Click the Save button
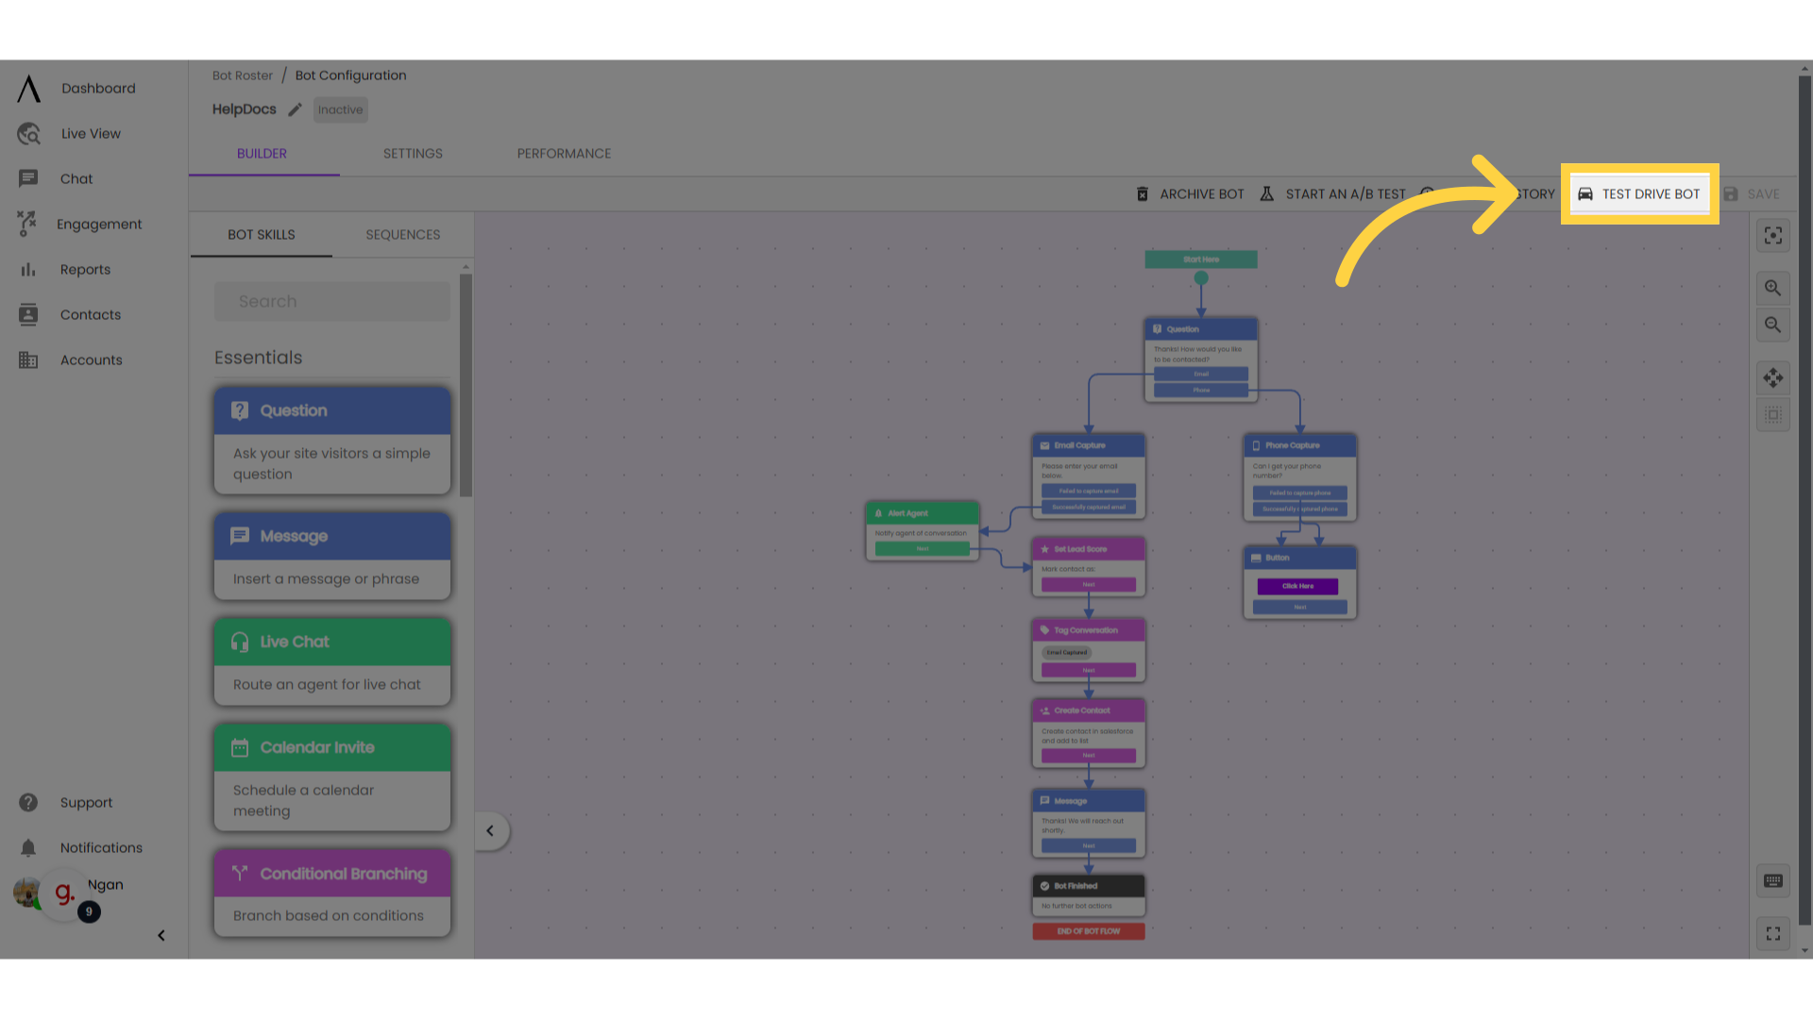The height and width of the screenshot is (1019, 1813). coord(1752,193)
